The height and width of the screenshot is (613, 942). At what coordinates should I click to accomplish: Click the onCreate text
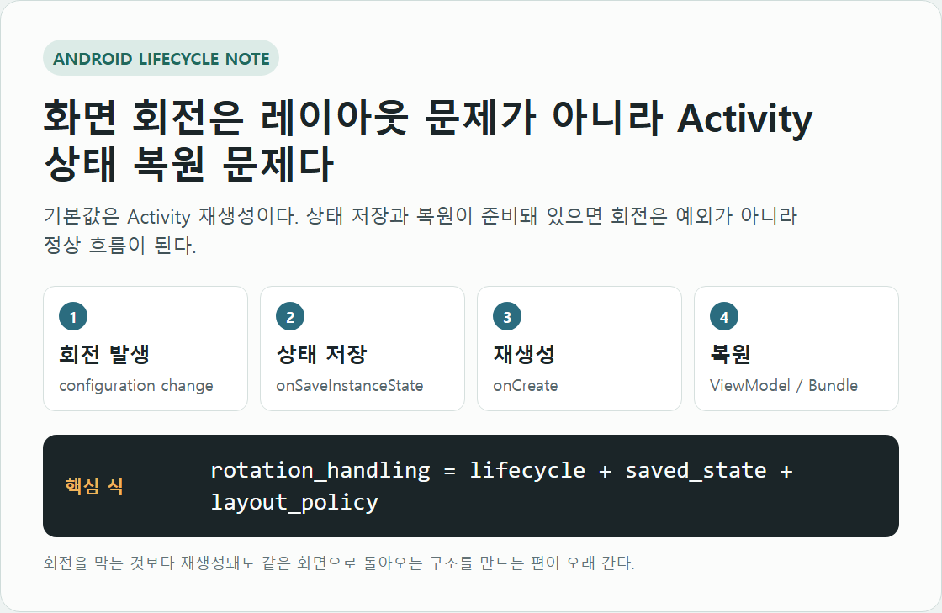(526, 385)
